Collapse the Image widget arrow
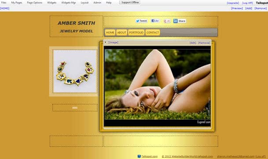This screenshot has height=159, width=268. tap(106, 42)
